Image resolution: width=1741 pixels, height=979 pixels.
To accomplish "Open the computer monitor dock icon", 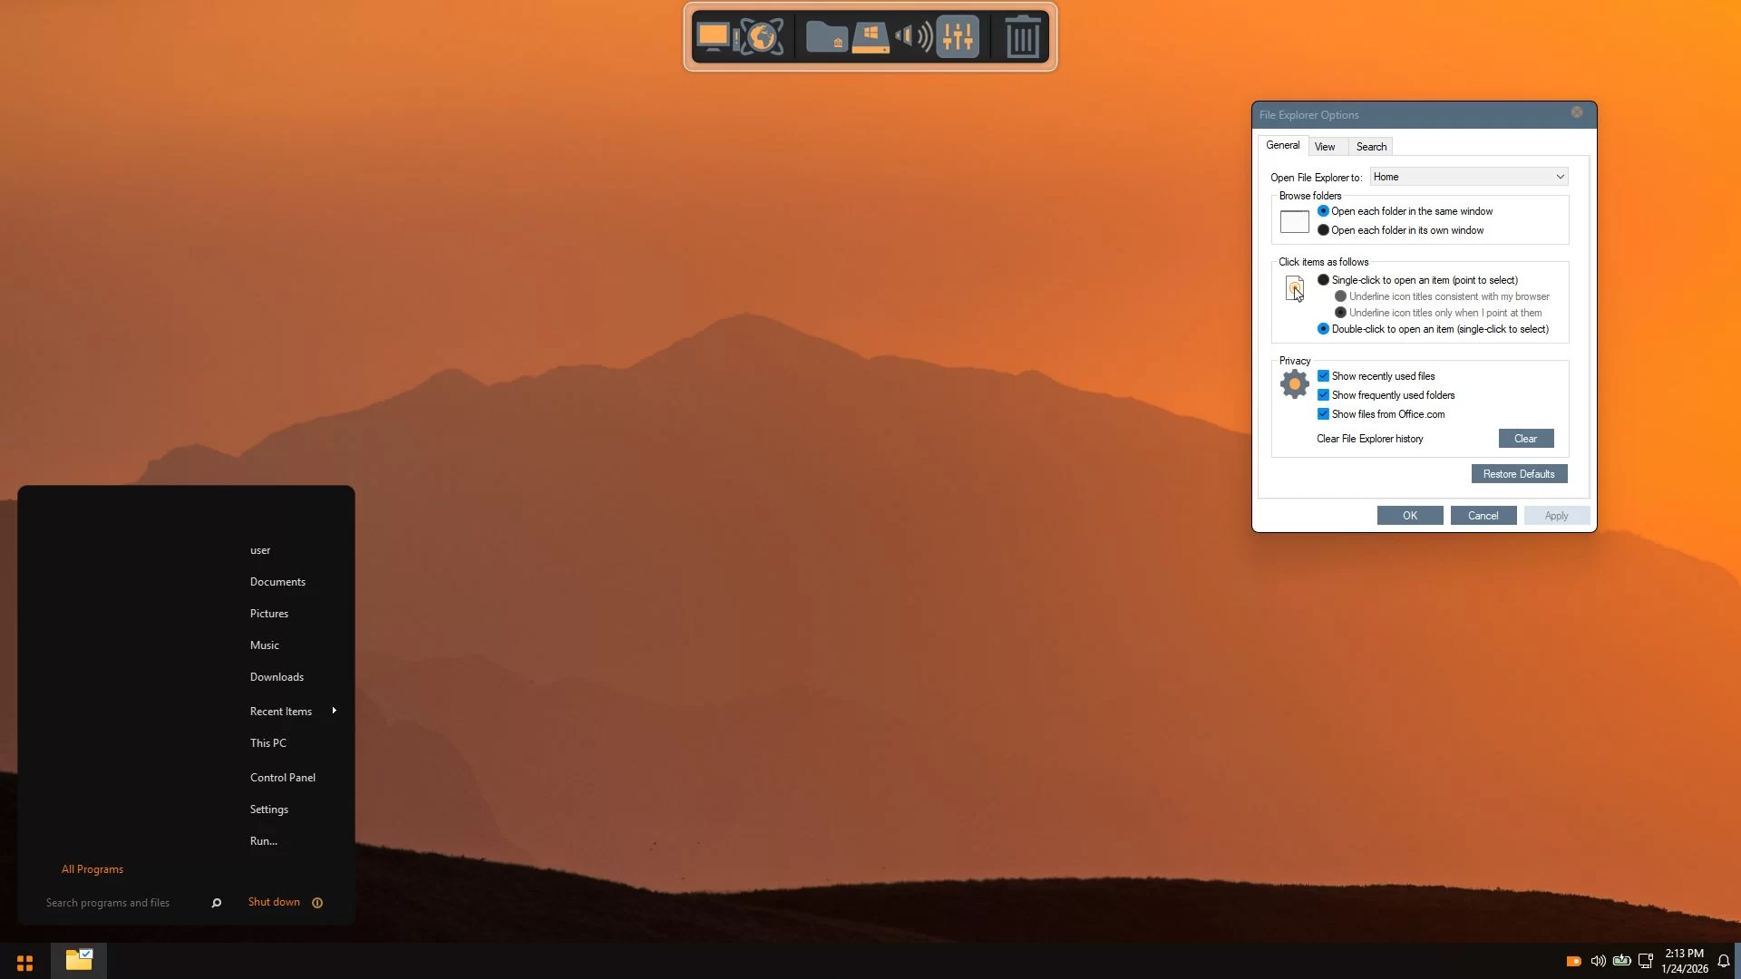I will click(x=714, y=37).
